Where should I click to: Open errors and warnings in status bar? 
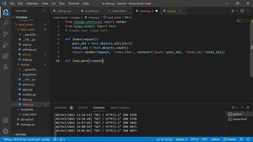tap(59, 139)
